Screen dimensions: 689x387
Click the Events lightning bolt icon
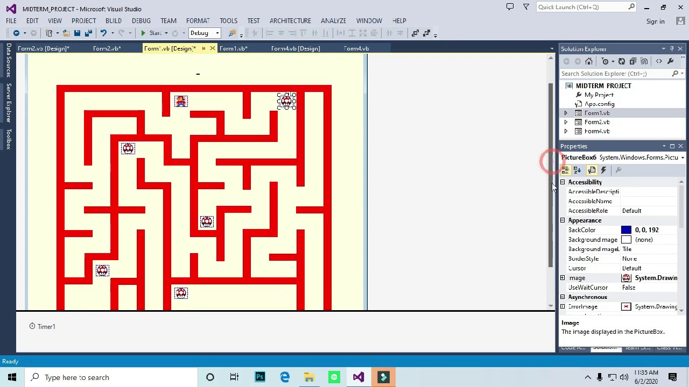pyautogui.click(x=603, y=170)
